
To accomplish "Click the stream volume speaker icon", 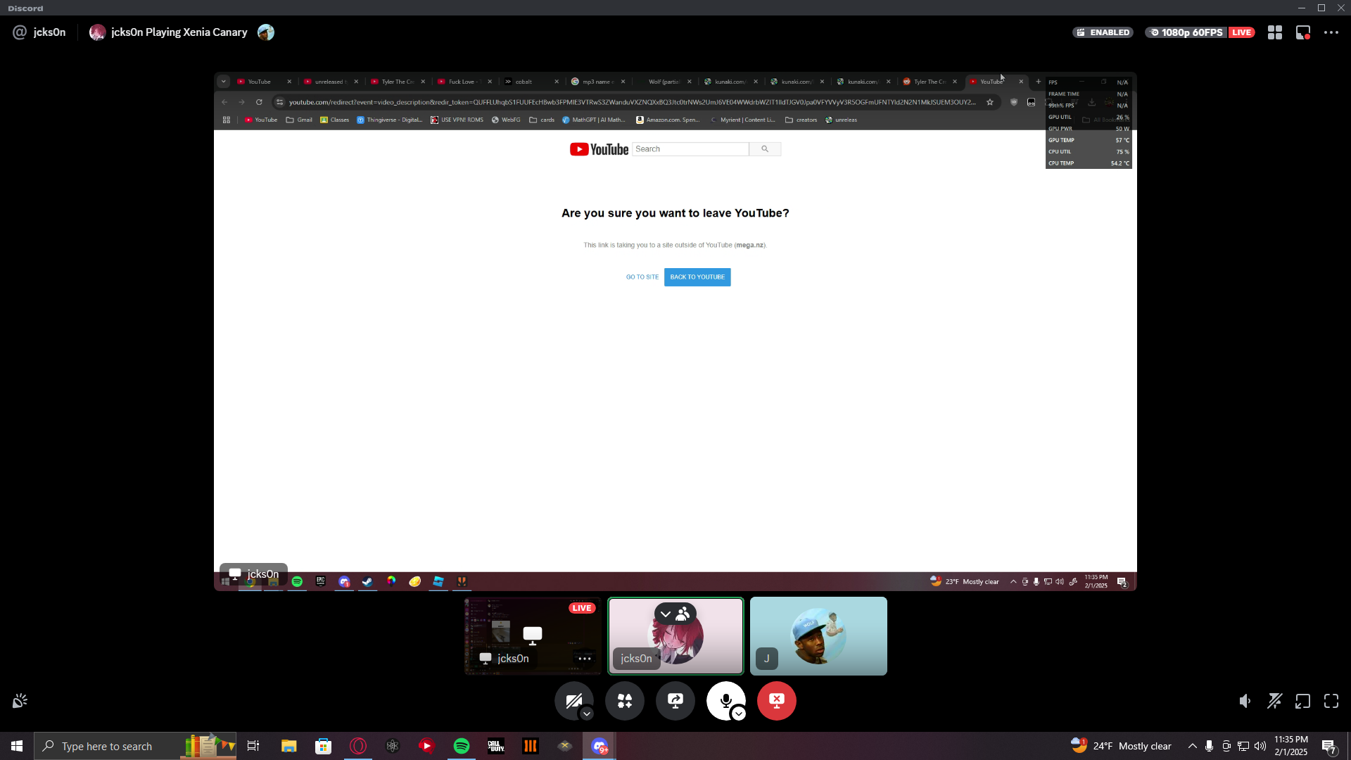I will [1245, 701].
